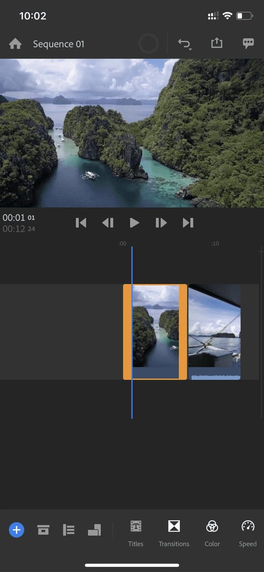Add media with the blue plus button
This screenshot has width=264, height=572.
click(x=17, y=530)
